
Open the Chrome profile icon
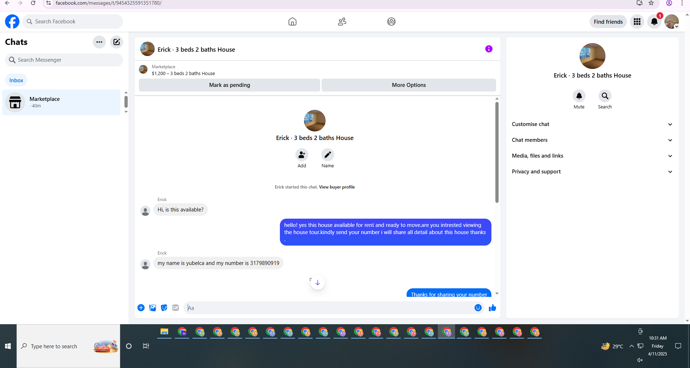(x=669, y=3)
